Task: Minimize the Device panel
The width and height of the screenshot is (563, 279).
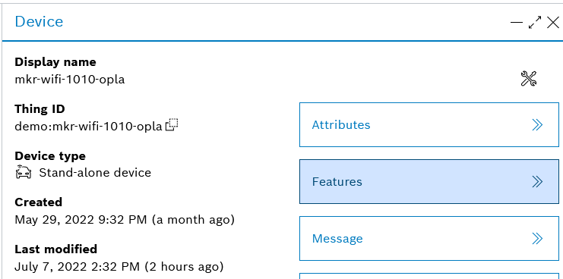Action: 517,23
